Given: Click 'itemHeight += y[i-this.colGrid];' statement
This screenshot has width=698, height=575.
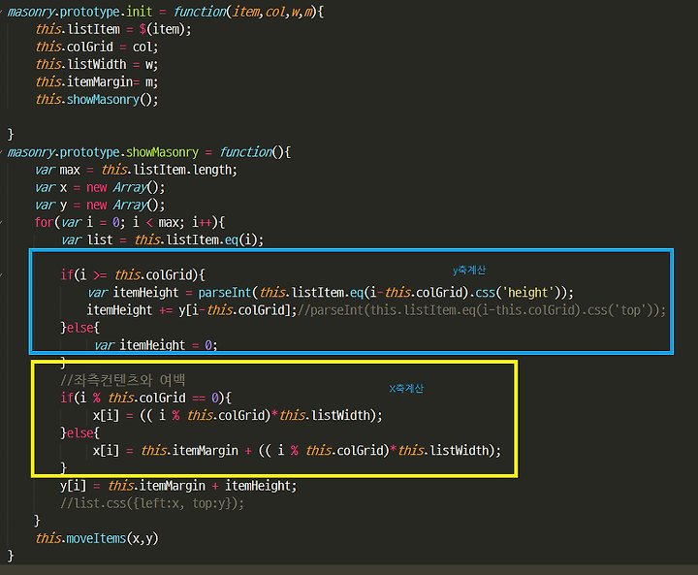Looking at the screenshot, I should (x=192, y=310).
